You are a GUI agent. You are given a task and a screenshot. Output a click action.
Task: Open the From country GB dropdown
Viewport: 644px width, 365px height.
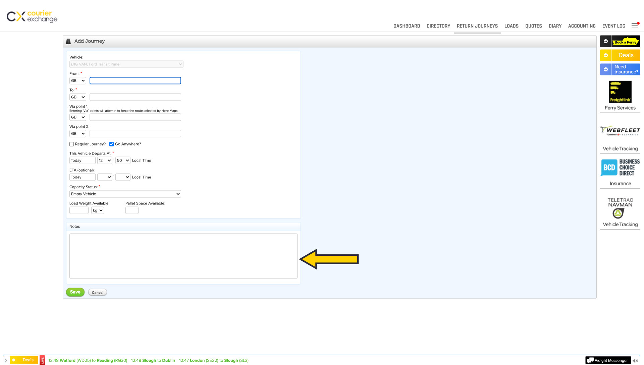(x=78, y=81)
